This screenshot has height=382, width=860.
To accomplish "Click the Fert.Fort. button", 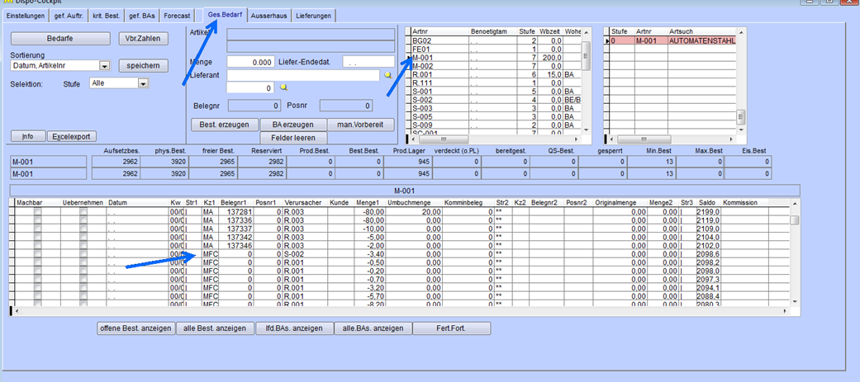I will point(451,328).
